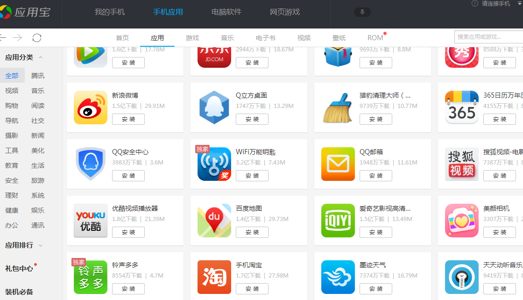The height and width of the screenshot is (300, 523).
Task: Select the 摄影 category
Action: [x=12, y=136]
